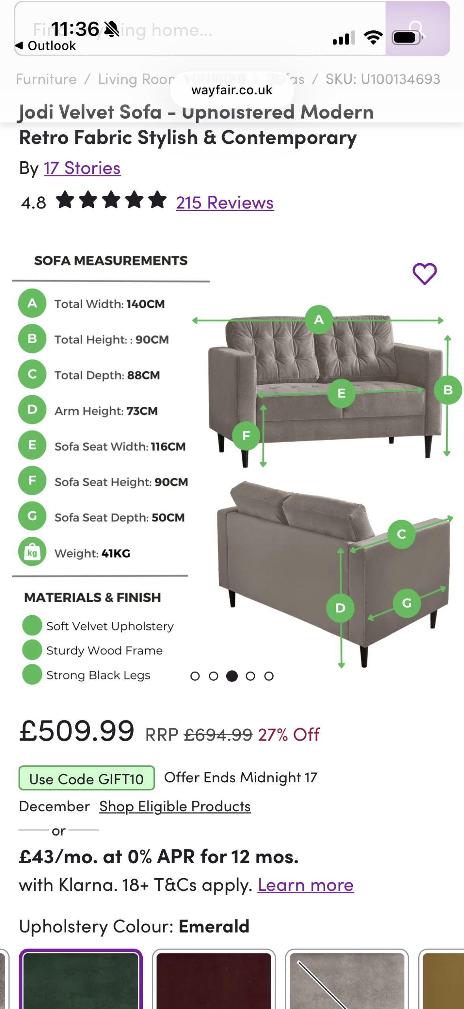Choose the burgundy upholstery swatch
This screenshot has height=1009, width=464.
(x=214, y=979)
